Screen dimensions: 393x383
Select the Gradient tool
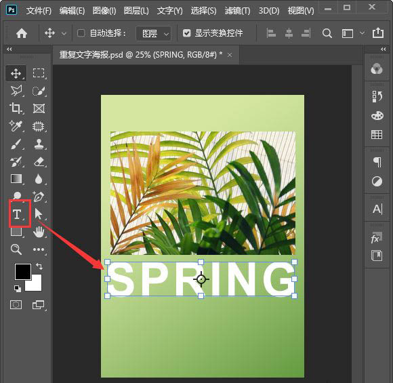[x=16, y=179]
